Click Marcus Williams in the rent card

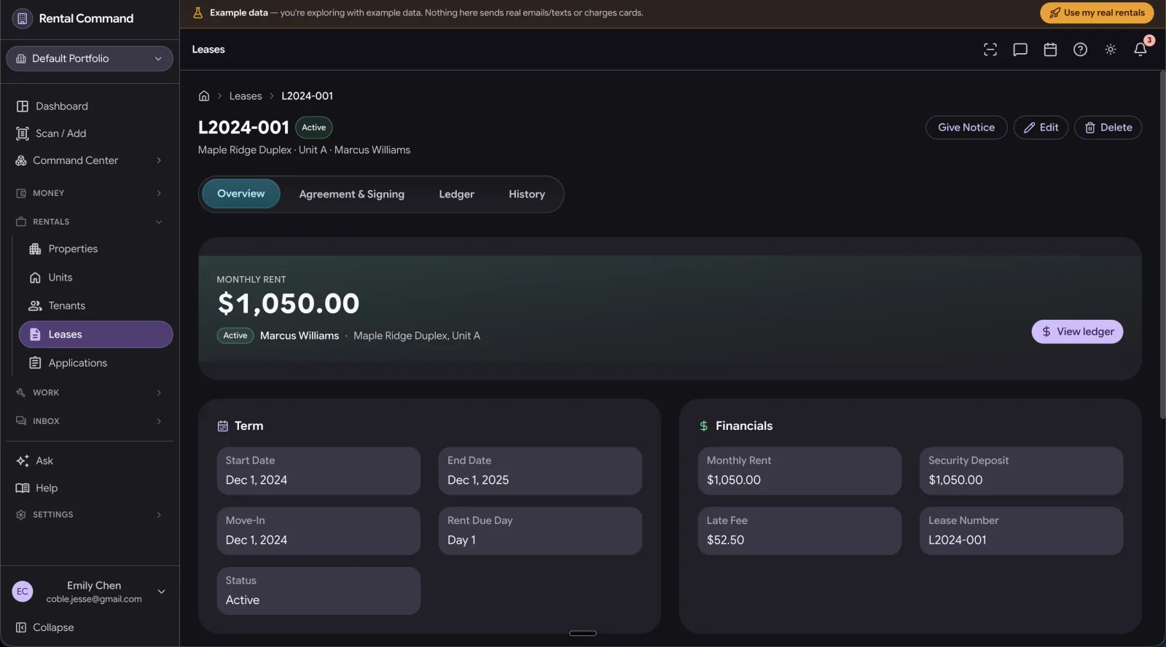tap(300, 336)
